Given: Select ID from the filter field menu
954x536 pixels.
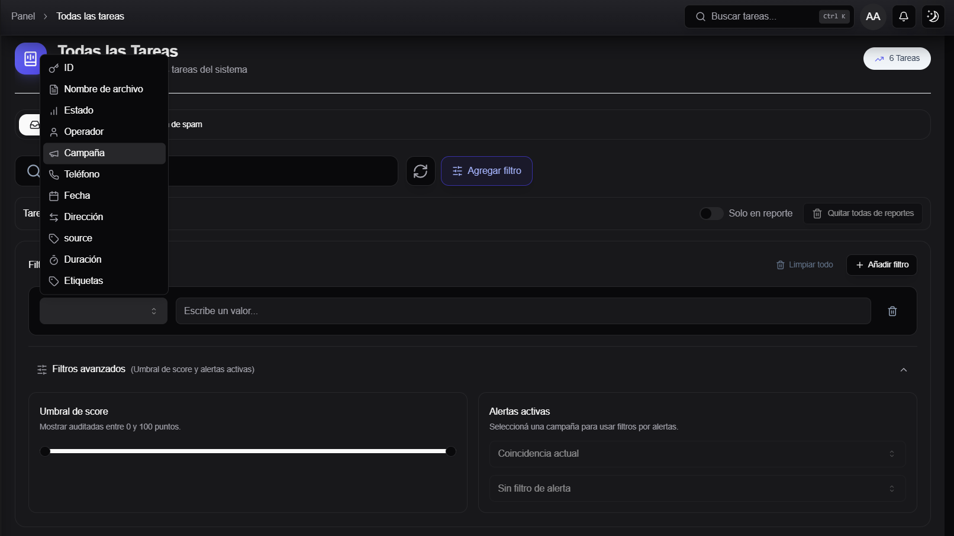Looking at the screenshot, I should tap(104, 68).
